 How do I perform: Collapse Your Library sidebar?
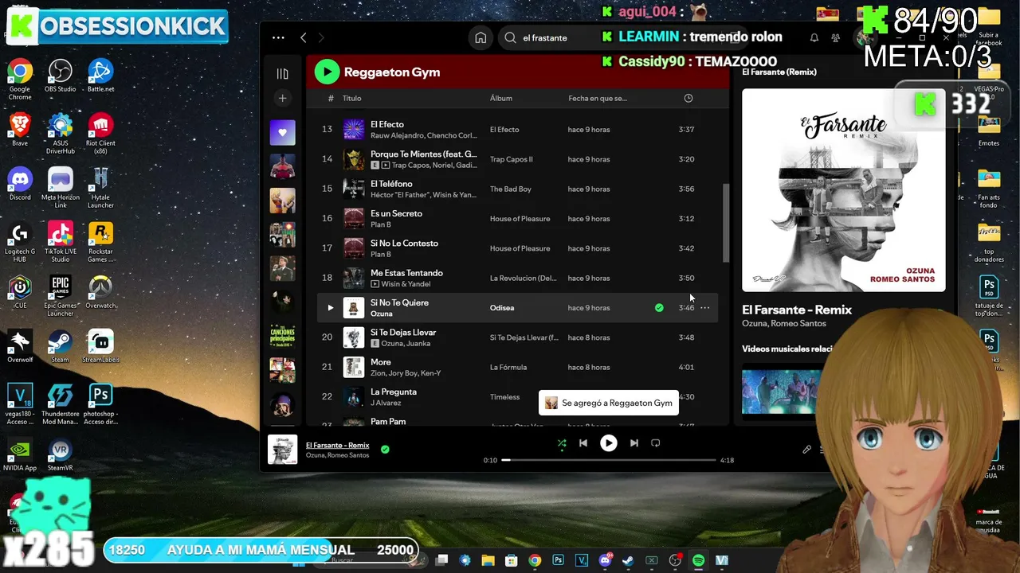click(282, 74)
